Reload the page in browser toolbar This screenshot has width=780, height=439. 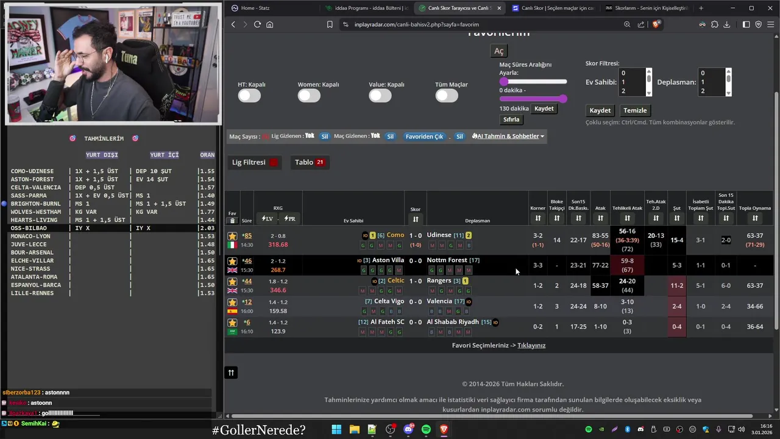click(257, 24)
